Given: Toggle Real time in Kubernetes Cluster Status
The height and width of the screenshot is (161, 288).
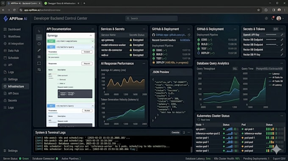Looking at the screenshot, I should [204, 120].
